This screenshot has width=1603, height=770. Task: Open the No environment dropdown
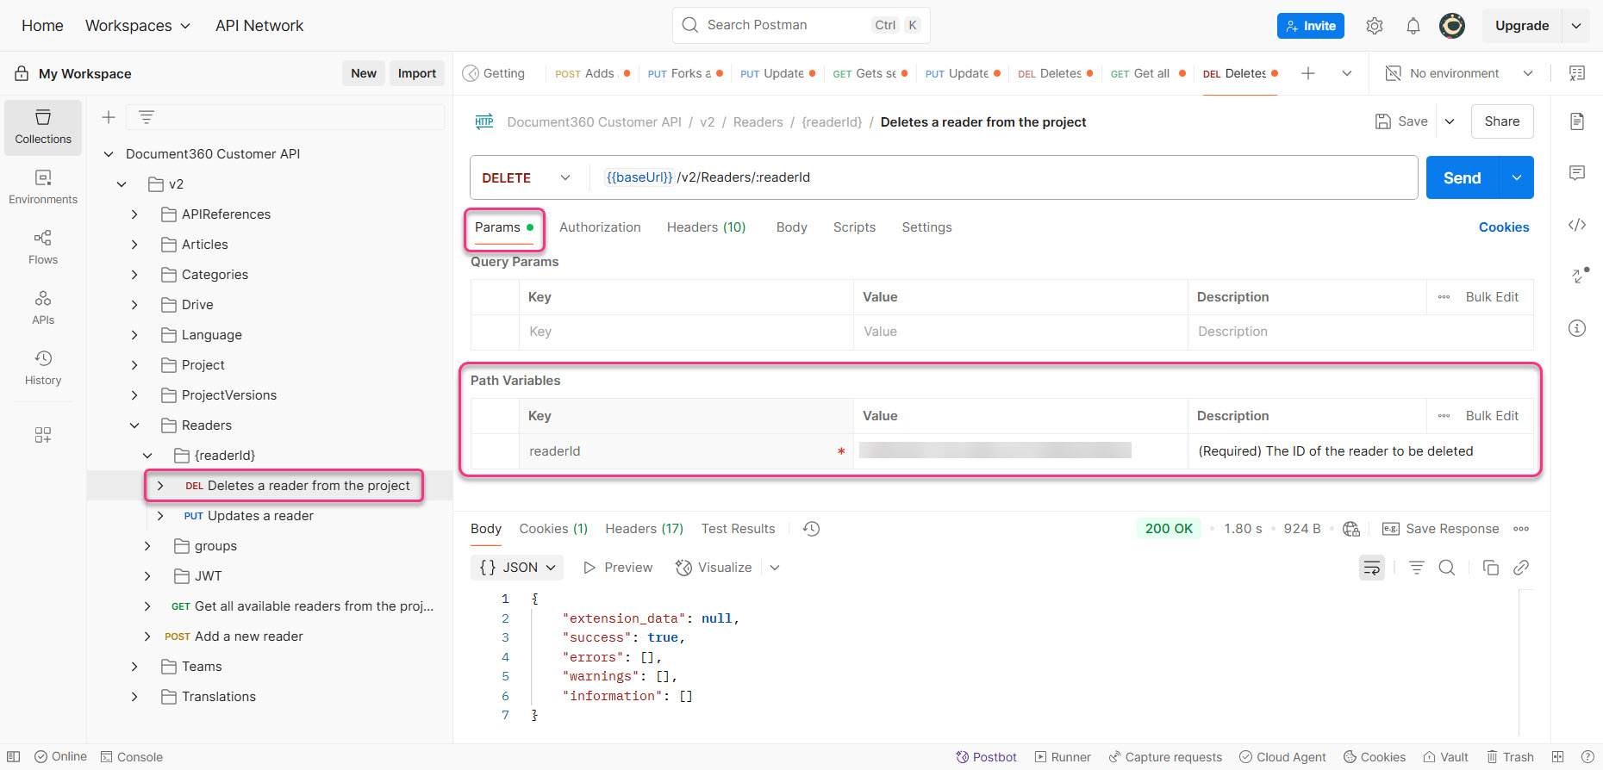click(1459, 73)
